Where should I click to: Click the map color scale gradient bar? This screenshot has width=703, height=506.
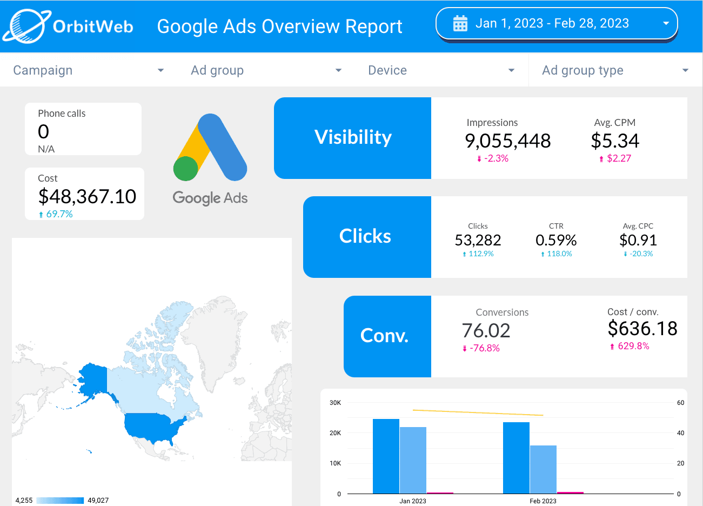(x=60, y=501)
